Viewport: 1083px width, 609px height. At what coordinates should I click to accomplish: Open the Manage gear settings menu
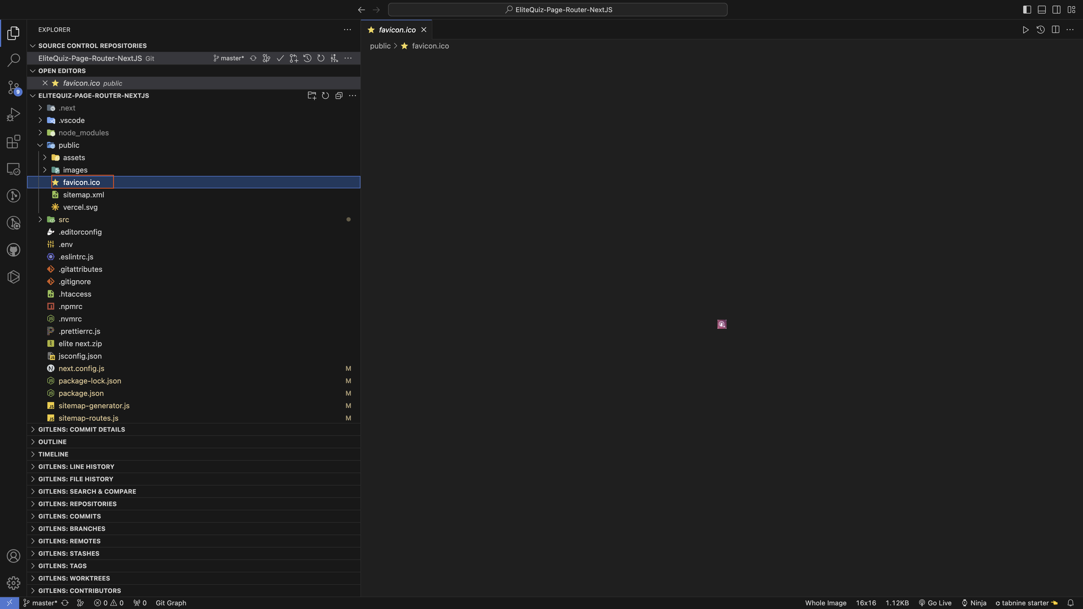click(14, 583)
